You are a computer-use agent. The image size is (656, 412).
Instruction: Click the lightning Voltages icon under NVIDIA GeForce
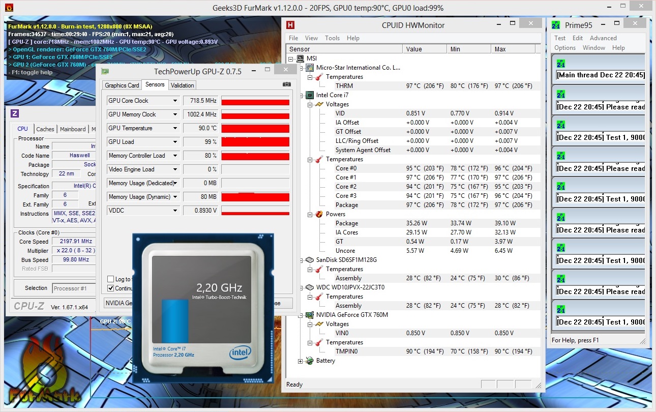click(x=319, y=324)
